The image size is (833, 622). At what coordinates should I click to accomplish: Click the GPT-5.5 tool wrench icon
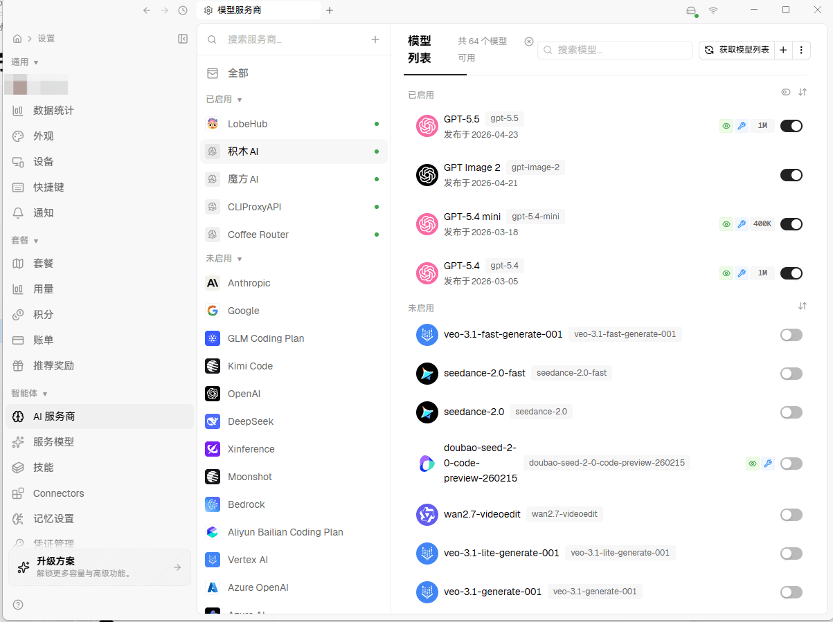pyautogui.click(x=742, y=126)
